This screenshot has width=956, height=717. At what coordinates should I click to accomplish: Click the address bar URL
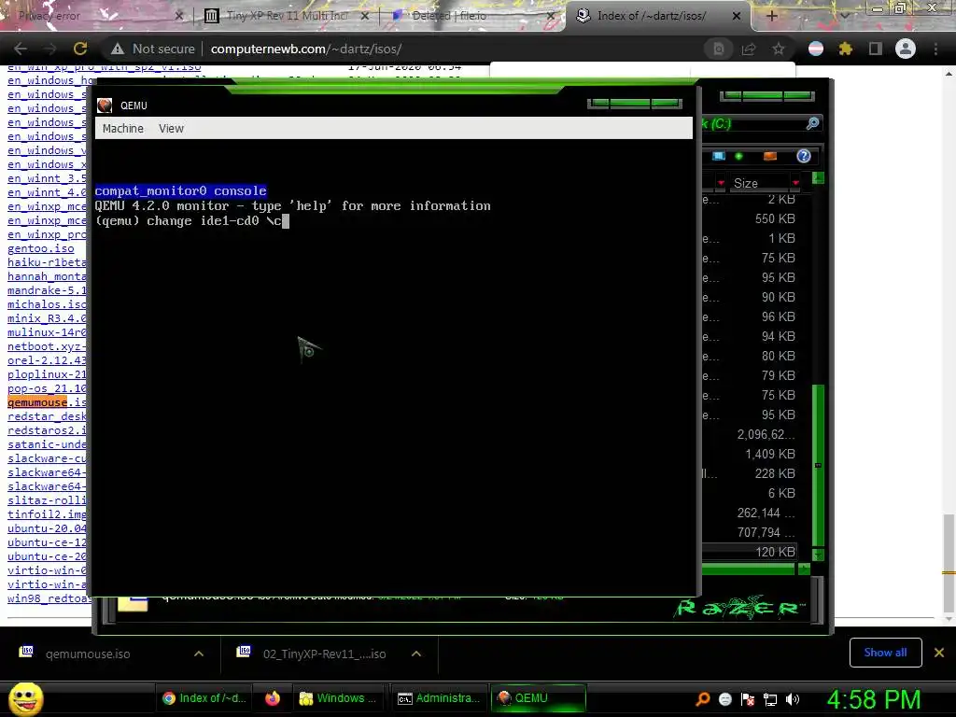(x=306, y=49)
